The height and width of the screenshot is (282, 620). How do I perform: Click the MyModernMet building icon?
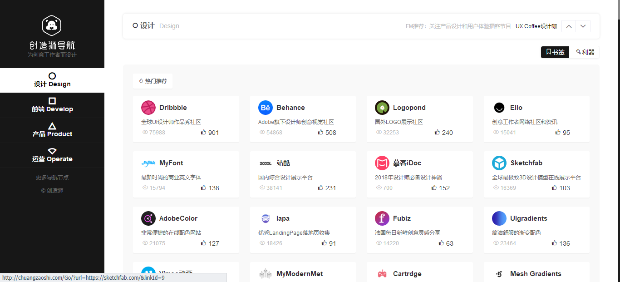click(266, 274)
